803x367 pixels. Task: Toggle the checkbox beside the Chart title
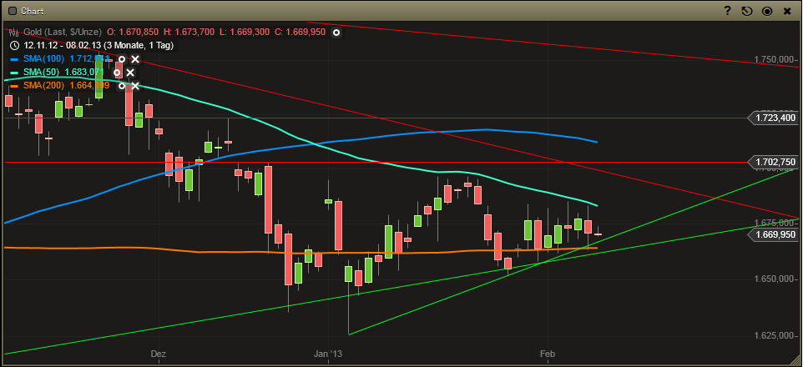pos(13,12)
